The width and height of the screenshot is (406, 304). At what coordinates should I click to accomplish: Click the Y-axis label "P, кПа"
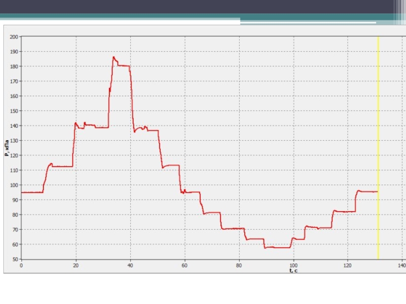pos(7,147)
